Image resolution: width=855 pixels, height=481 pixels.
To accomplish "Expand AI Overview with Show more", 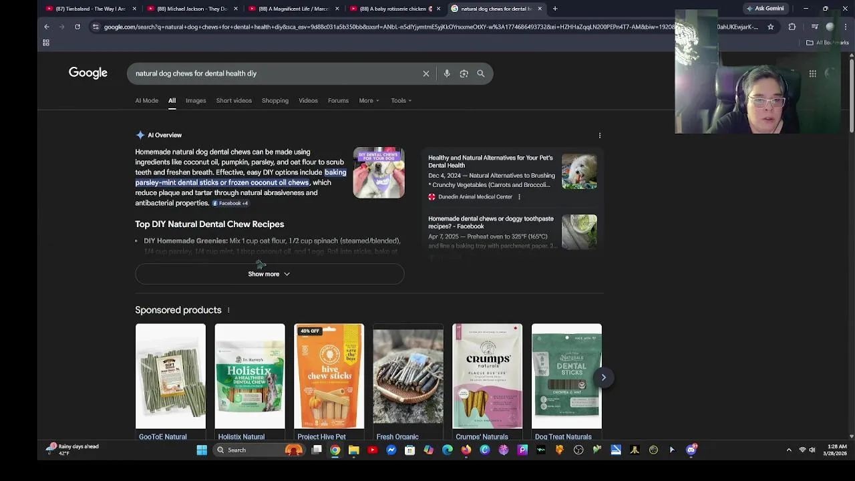I will [x=269, y=274].
